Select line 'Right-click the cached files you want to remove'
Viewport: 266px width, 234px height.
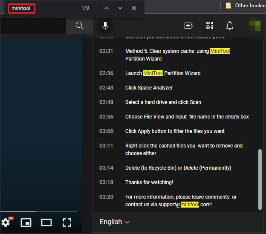click(184, 149)
